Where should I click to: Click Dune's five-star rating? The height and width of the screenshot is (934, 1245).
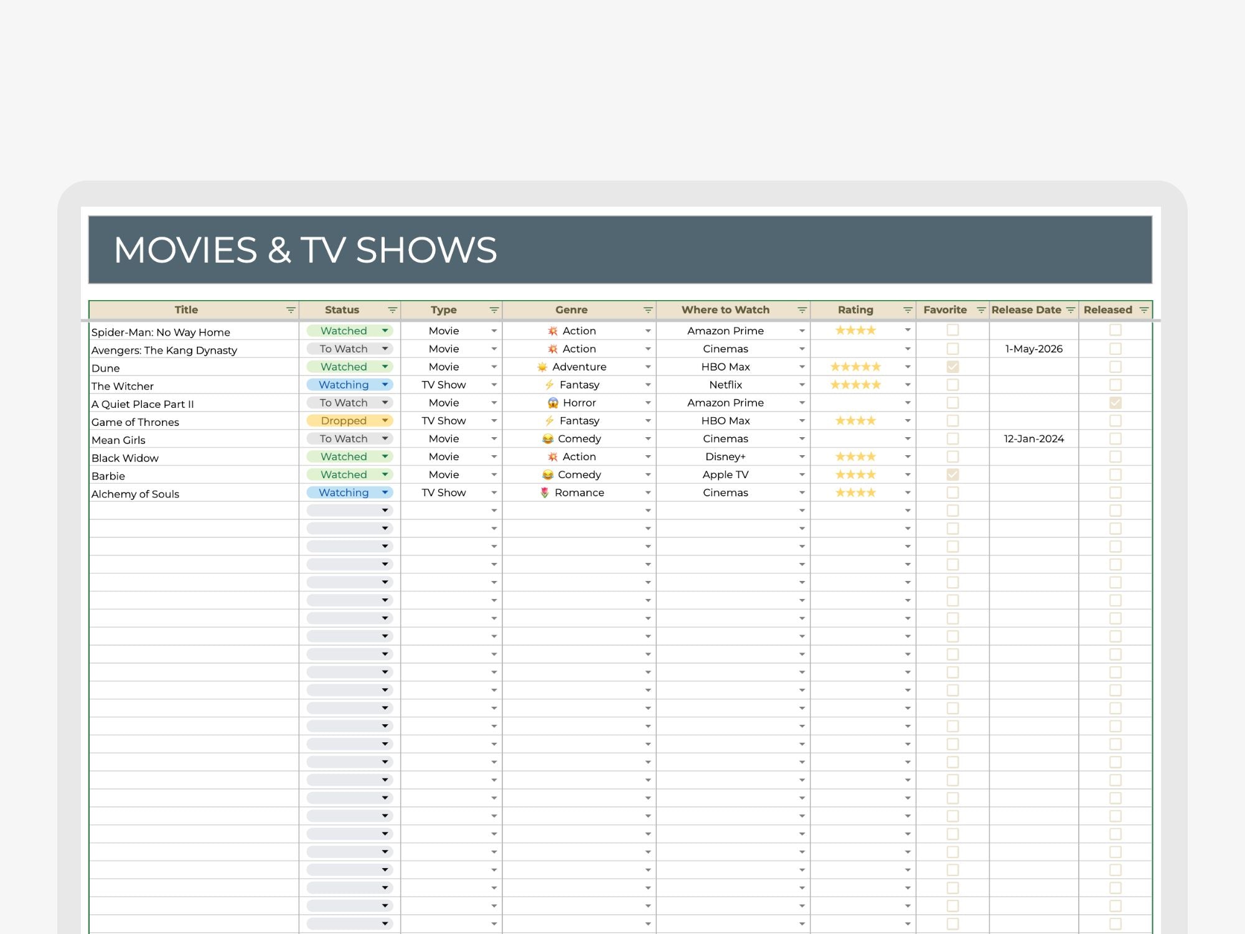856,367
